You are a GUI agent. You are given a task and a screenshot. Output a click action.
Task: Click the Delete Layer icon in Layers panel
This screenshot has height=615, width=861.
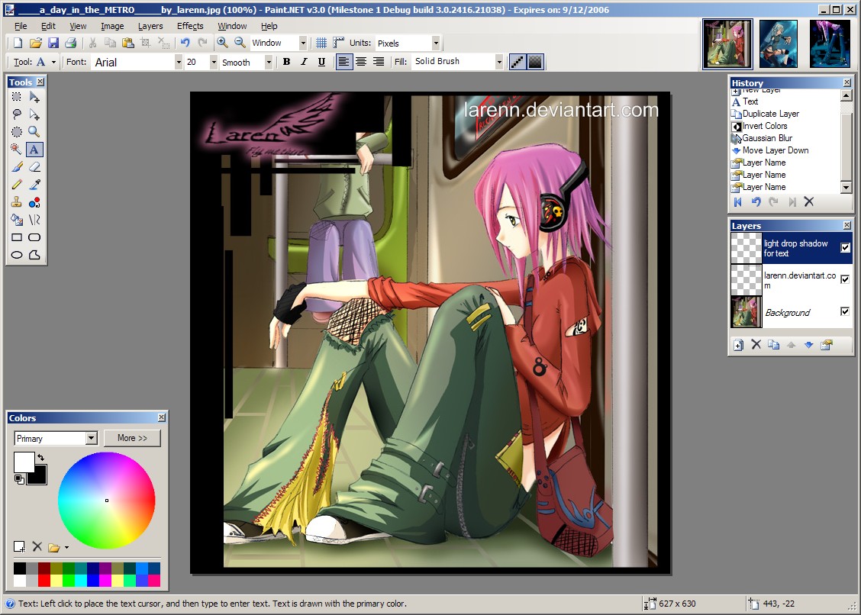pos(756,345)
